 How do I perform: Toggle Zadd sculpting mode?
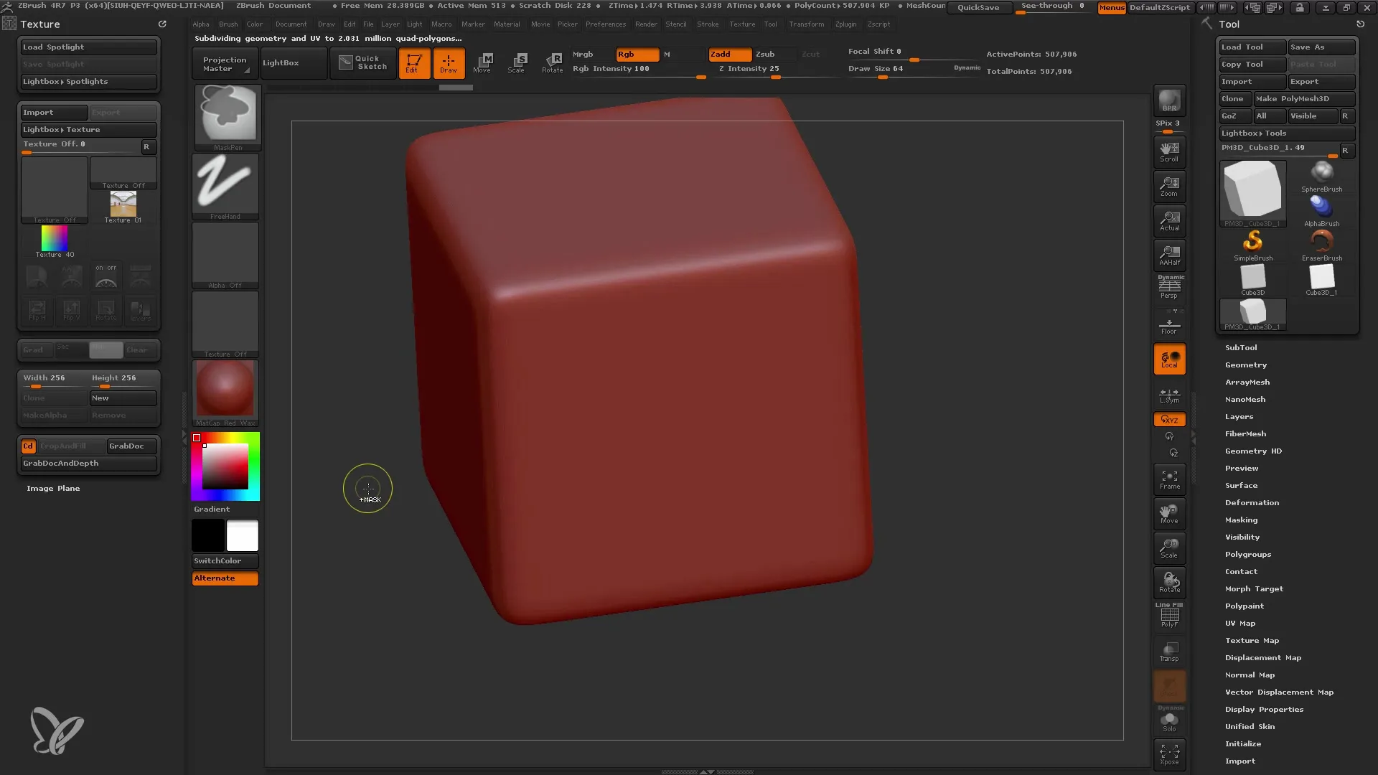(x=722, y=53)
